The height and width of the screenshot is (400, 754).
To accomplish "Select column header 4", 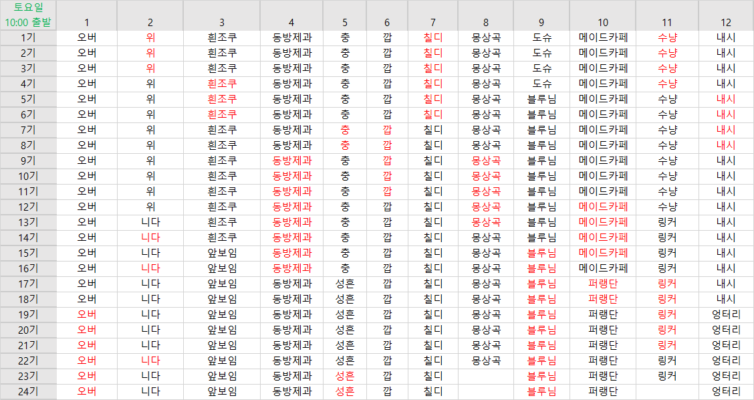I will pyautogui.click(x=291, y=23).
